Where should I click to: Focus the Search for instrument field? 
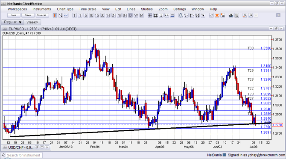coord(22,155)
